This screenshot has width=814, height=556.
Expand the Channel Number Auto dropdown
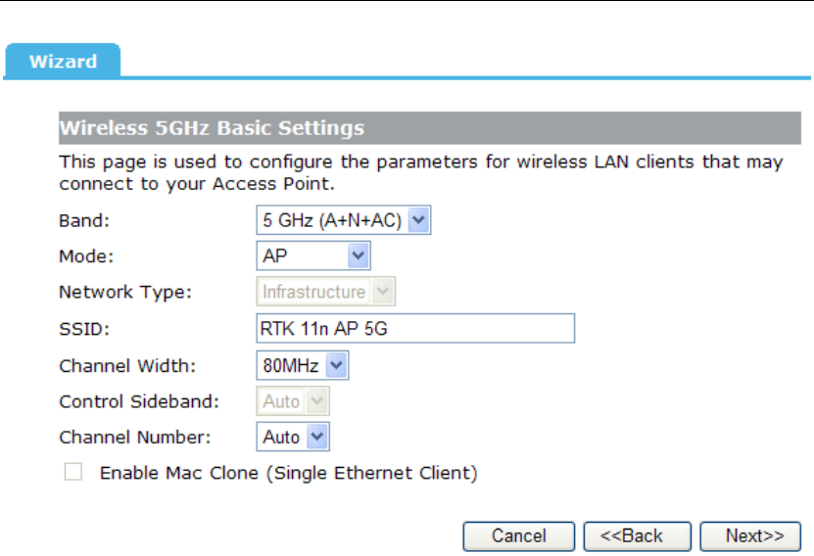pyautogui.click(x=293, y=437)
